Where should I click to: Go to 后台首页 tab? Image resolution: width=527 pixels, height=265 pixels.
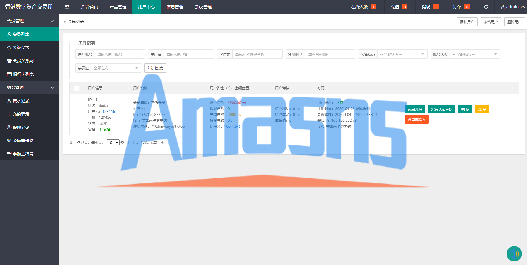90,7
